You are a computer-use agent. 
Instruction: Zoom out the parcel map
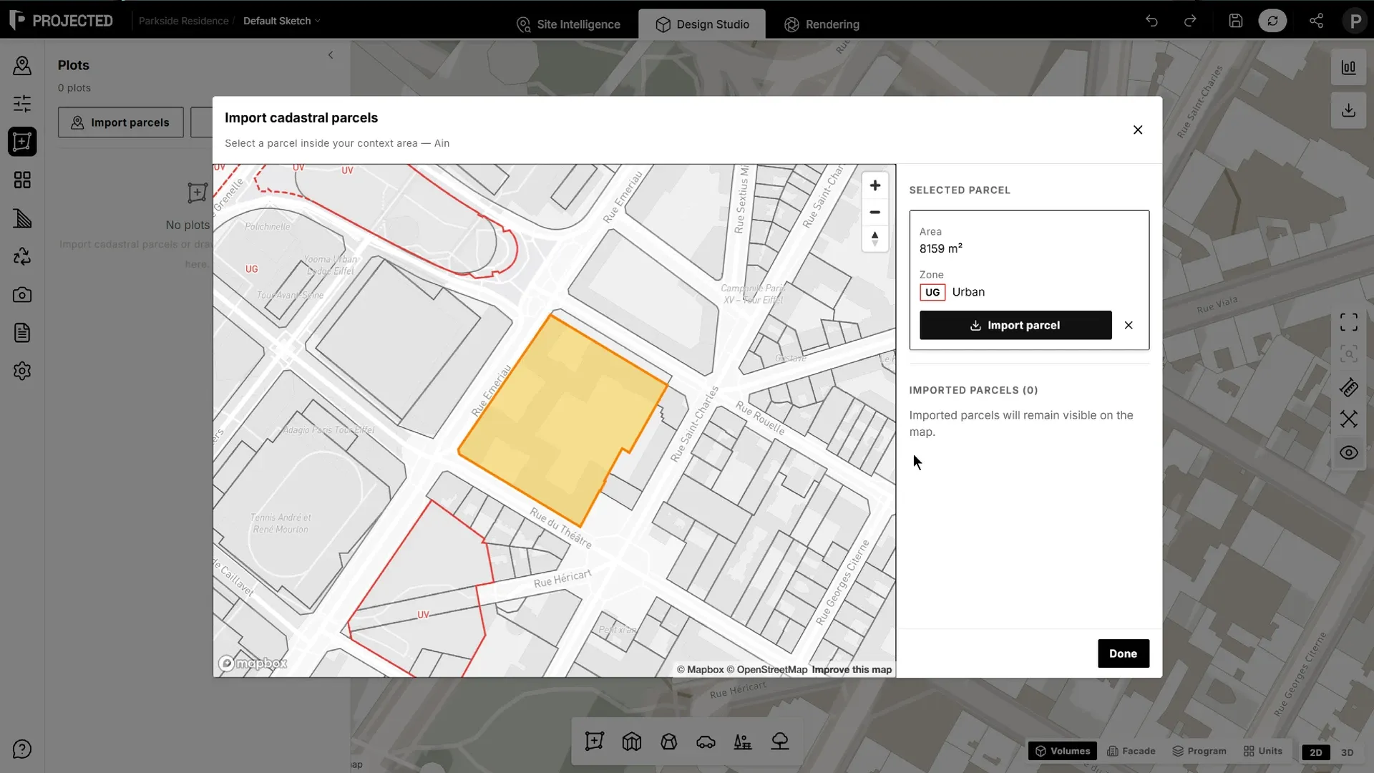[x=875, y=212]
